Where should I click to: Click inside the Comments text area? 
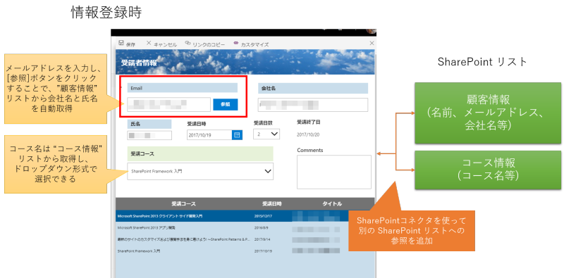333,172
